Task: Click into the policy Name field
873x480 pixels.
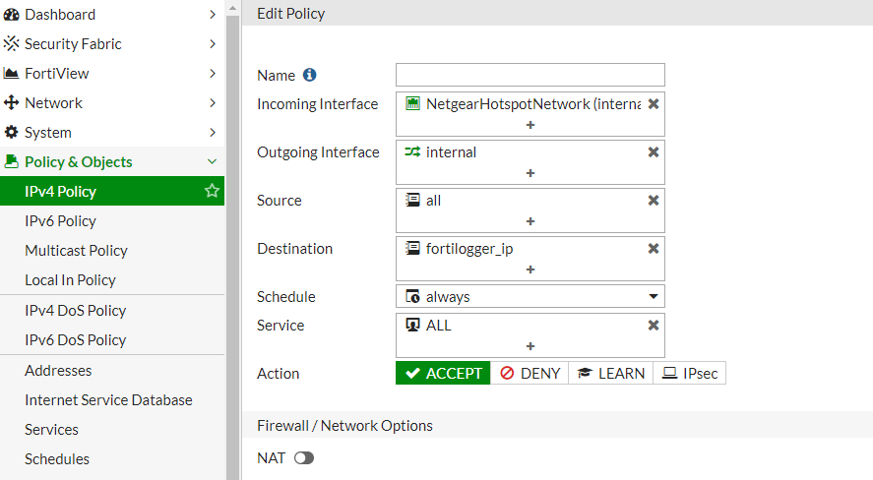Action: point(530,75)
